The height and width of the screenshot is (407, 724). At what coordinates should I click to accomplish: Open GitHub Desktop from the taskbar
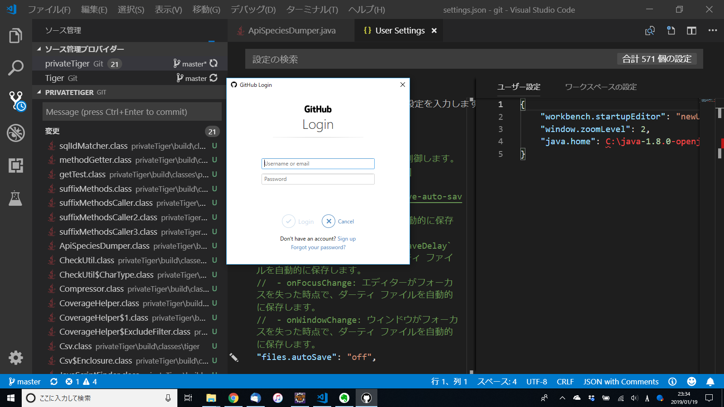(x=367, y=398)
